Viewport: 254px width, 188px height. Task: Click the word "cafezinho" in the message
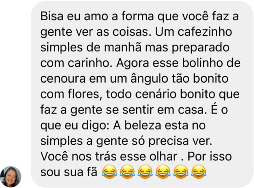(x=205, y=32)
